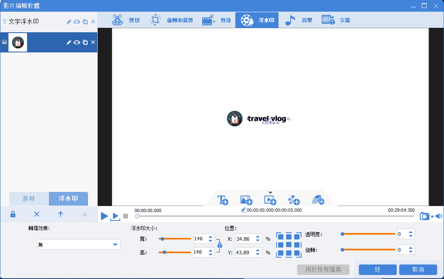Viewport: 444px width, 279px height.
Task: Add a text watermark
Action: (223, 200)
